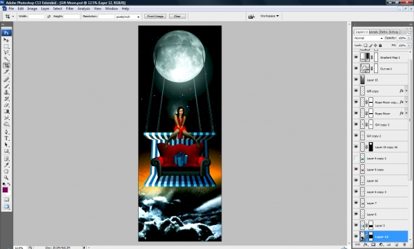Select the History Brush tool

point(6,99)
